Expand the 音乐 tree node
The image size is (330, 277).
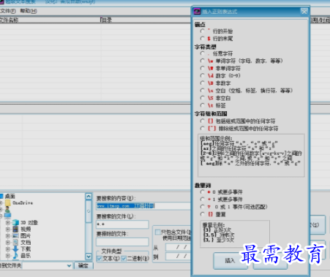pyautogui.click(x=8, y=256)
